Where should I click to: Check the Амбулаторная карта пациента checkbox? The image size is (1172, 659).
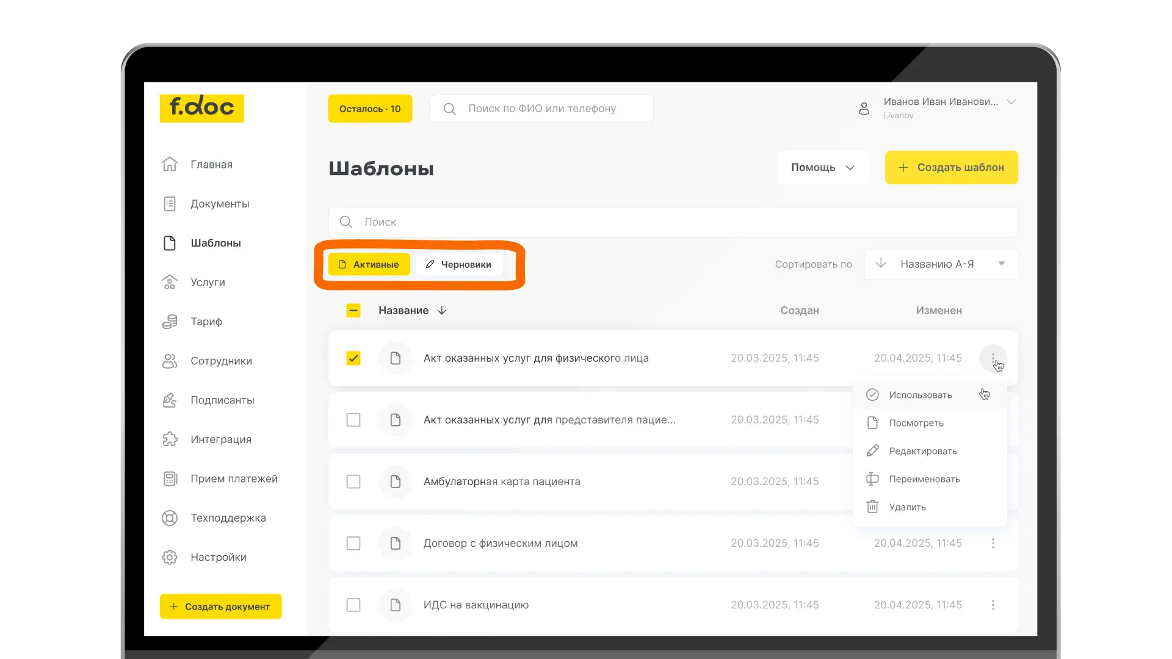click(x=353, y=481)
